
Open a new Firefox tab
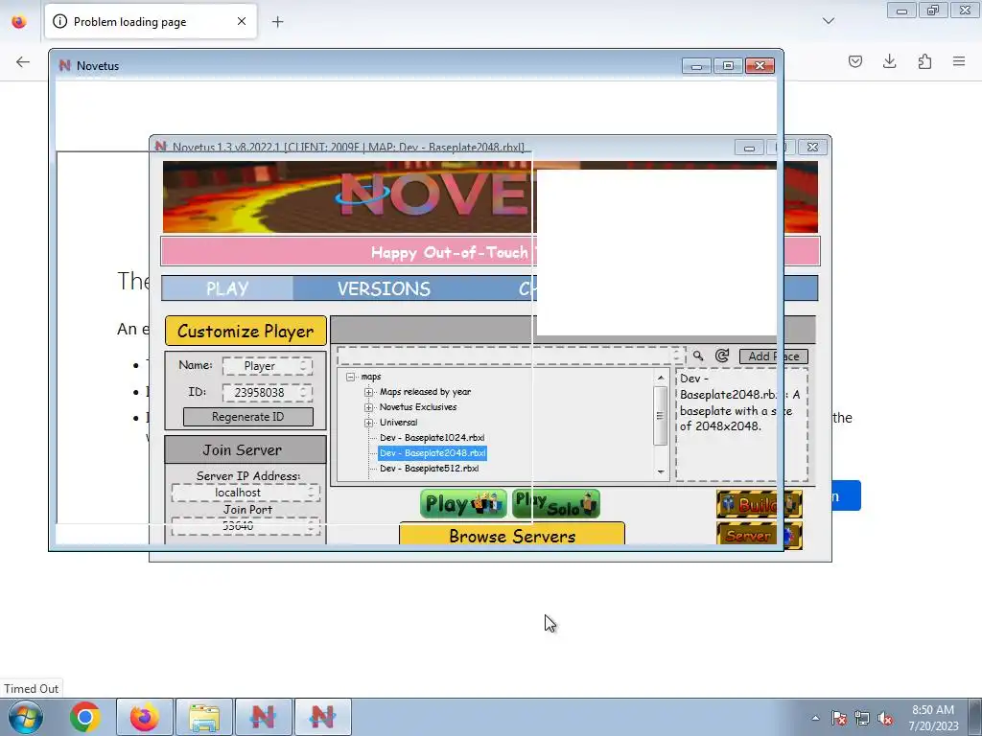click(x=277, y=22)
